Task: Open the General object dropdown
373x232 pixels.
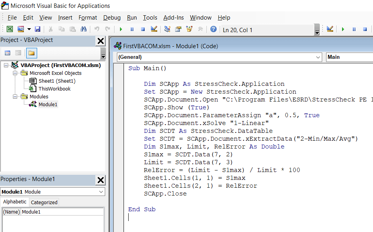Action: (317, 57)
